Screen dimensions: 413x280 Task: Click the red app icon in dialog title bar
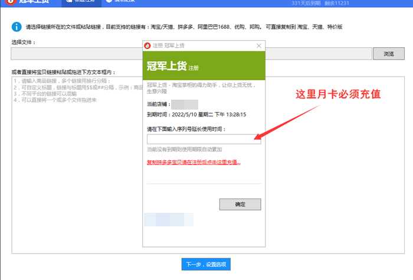[147, 45]
